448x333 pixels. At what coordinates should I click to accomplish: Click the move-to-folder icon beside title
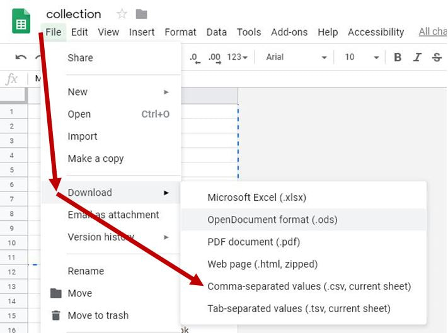pos(141,14)
